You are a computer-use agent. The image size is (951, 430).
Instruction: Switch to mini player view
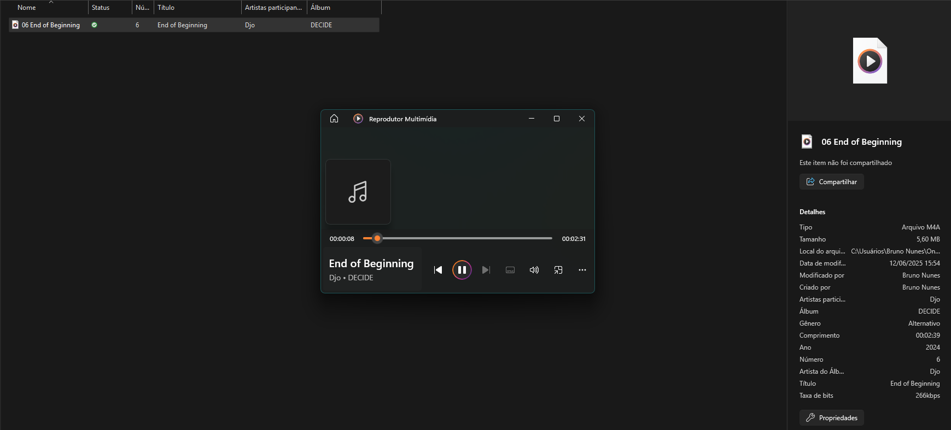click(x=558, y=270)
